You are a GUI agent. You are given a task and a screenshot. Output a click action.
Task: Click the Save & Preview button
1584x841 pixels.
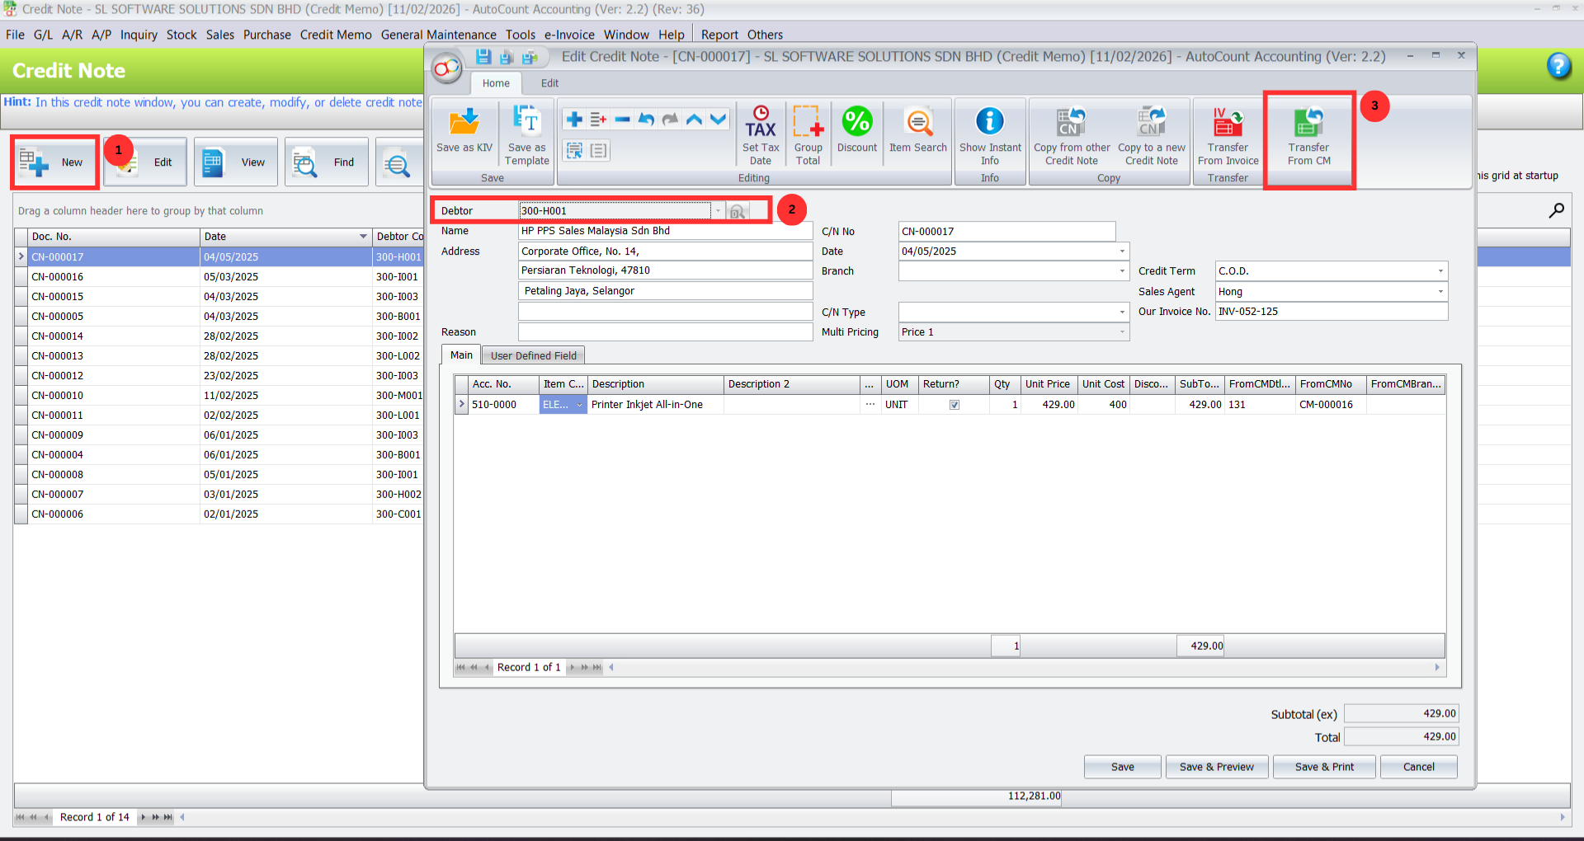click(x=1216, y=767)
